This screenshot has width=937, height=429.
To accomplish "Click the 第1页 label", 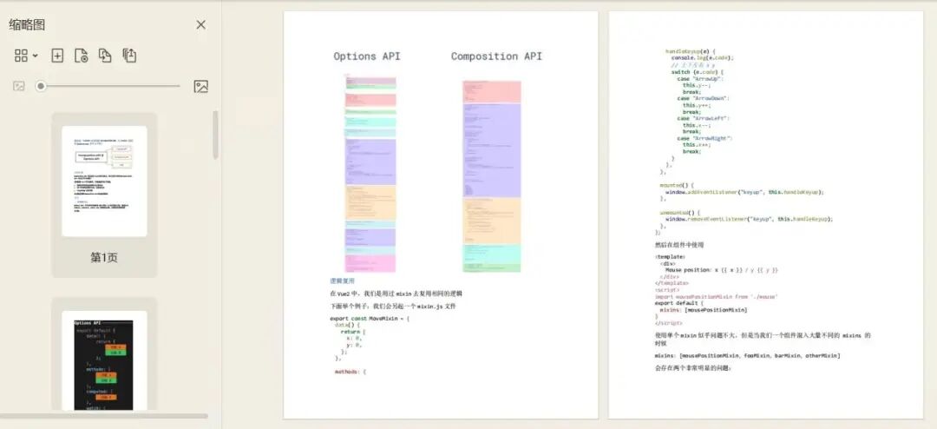I will (104, 257).
